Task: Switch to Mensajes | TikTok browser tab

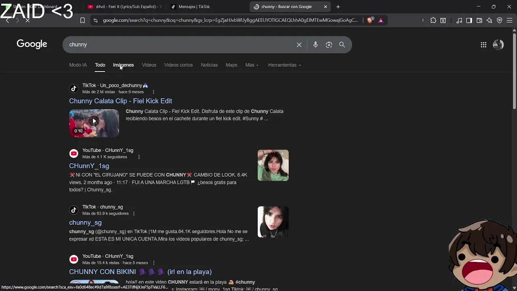Action: 194,6
